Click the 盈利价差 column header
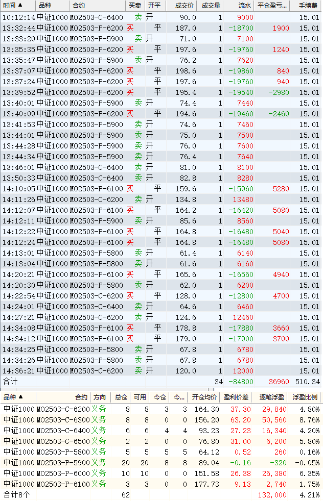This screenshot has width=323, height=501. point(236,397)
